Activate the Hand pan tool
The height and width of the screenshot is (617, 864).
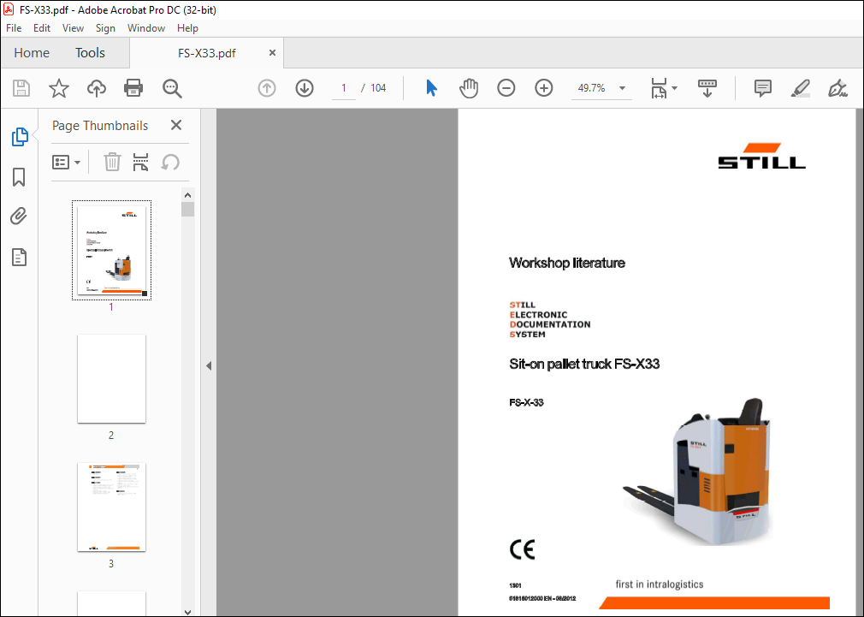tap(469, 88)
